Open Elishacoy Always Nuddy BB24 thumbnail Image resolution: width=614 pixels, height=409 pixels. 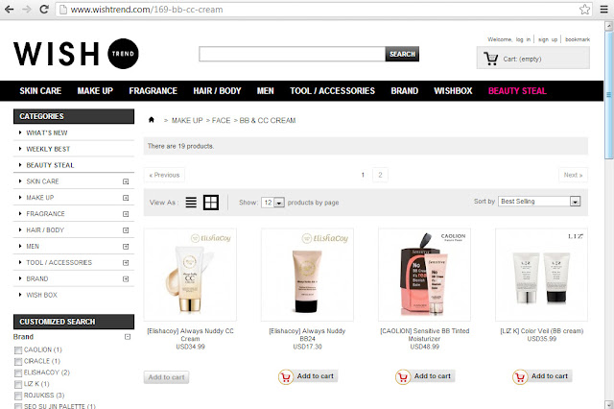(307, 275)
